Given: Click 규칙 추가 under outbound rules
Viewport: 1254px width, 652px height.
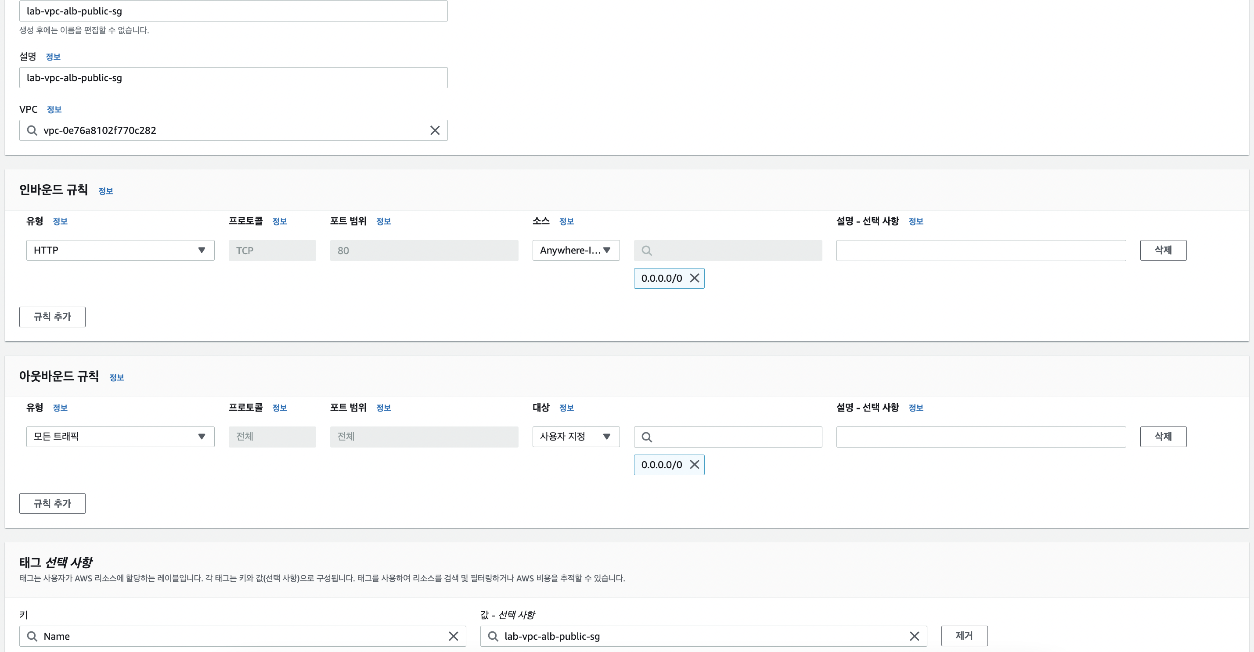Looking at the screenshot, I should click(x=53, y=503).
